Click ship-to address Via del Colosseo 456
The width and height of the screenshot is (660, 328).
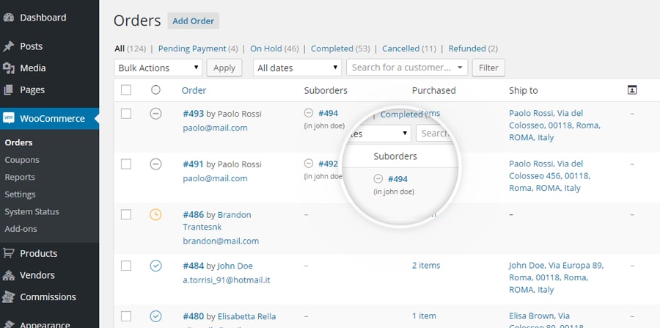tap(549, 176)
